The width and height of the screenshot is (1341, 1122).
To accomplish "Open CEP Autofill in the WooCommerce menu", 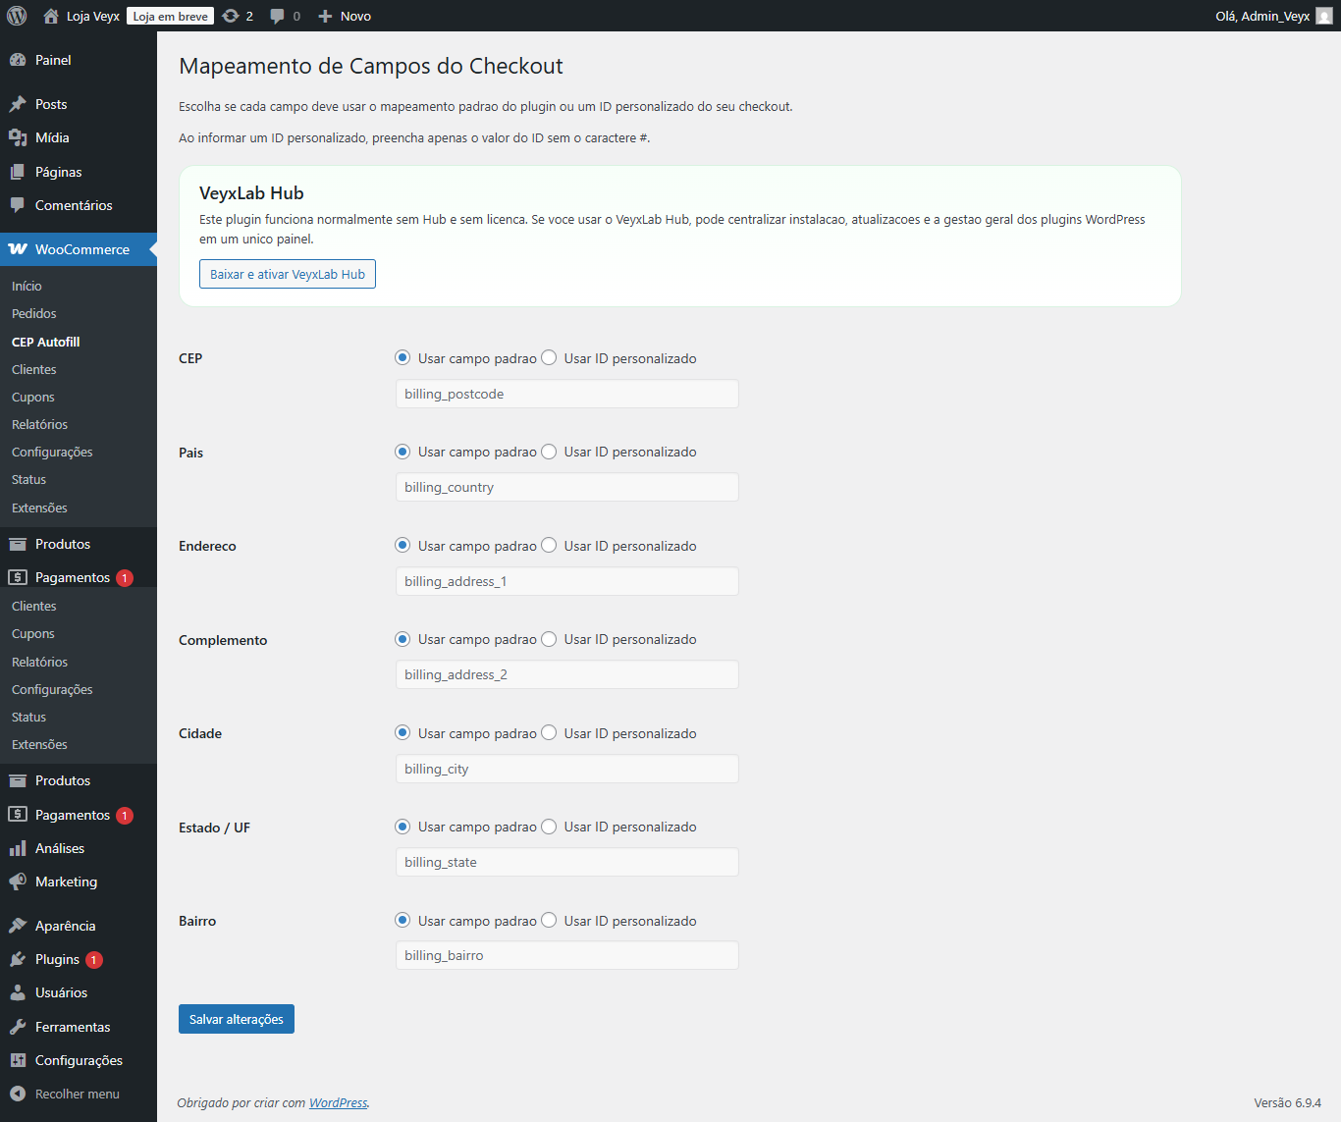I will 45,342.
